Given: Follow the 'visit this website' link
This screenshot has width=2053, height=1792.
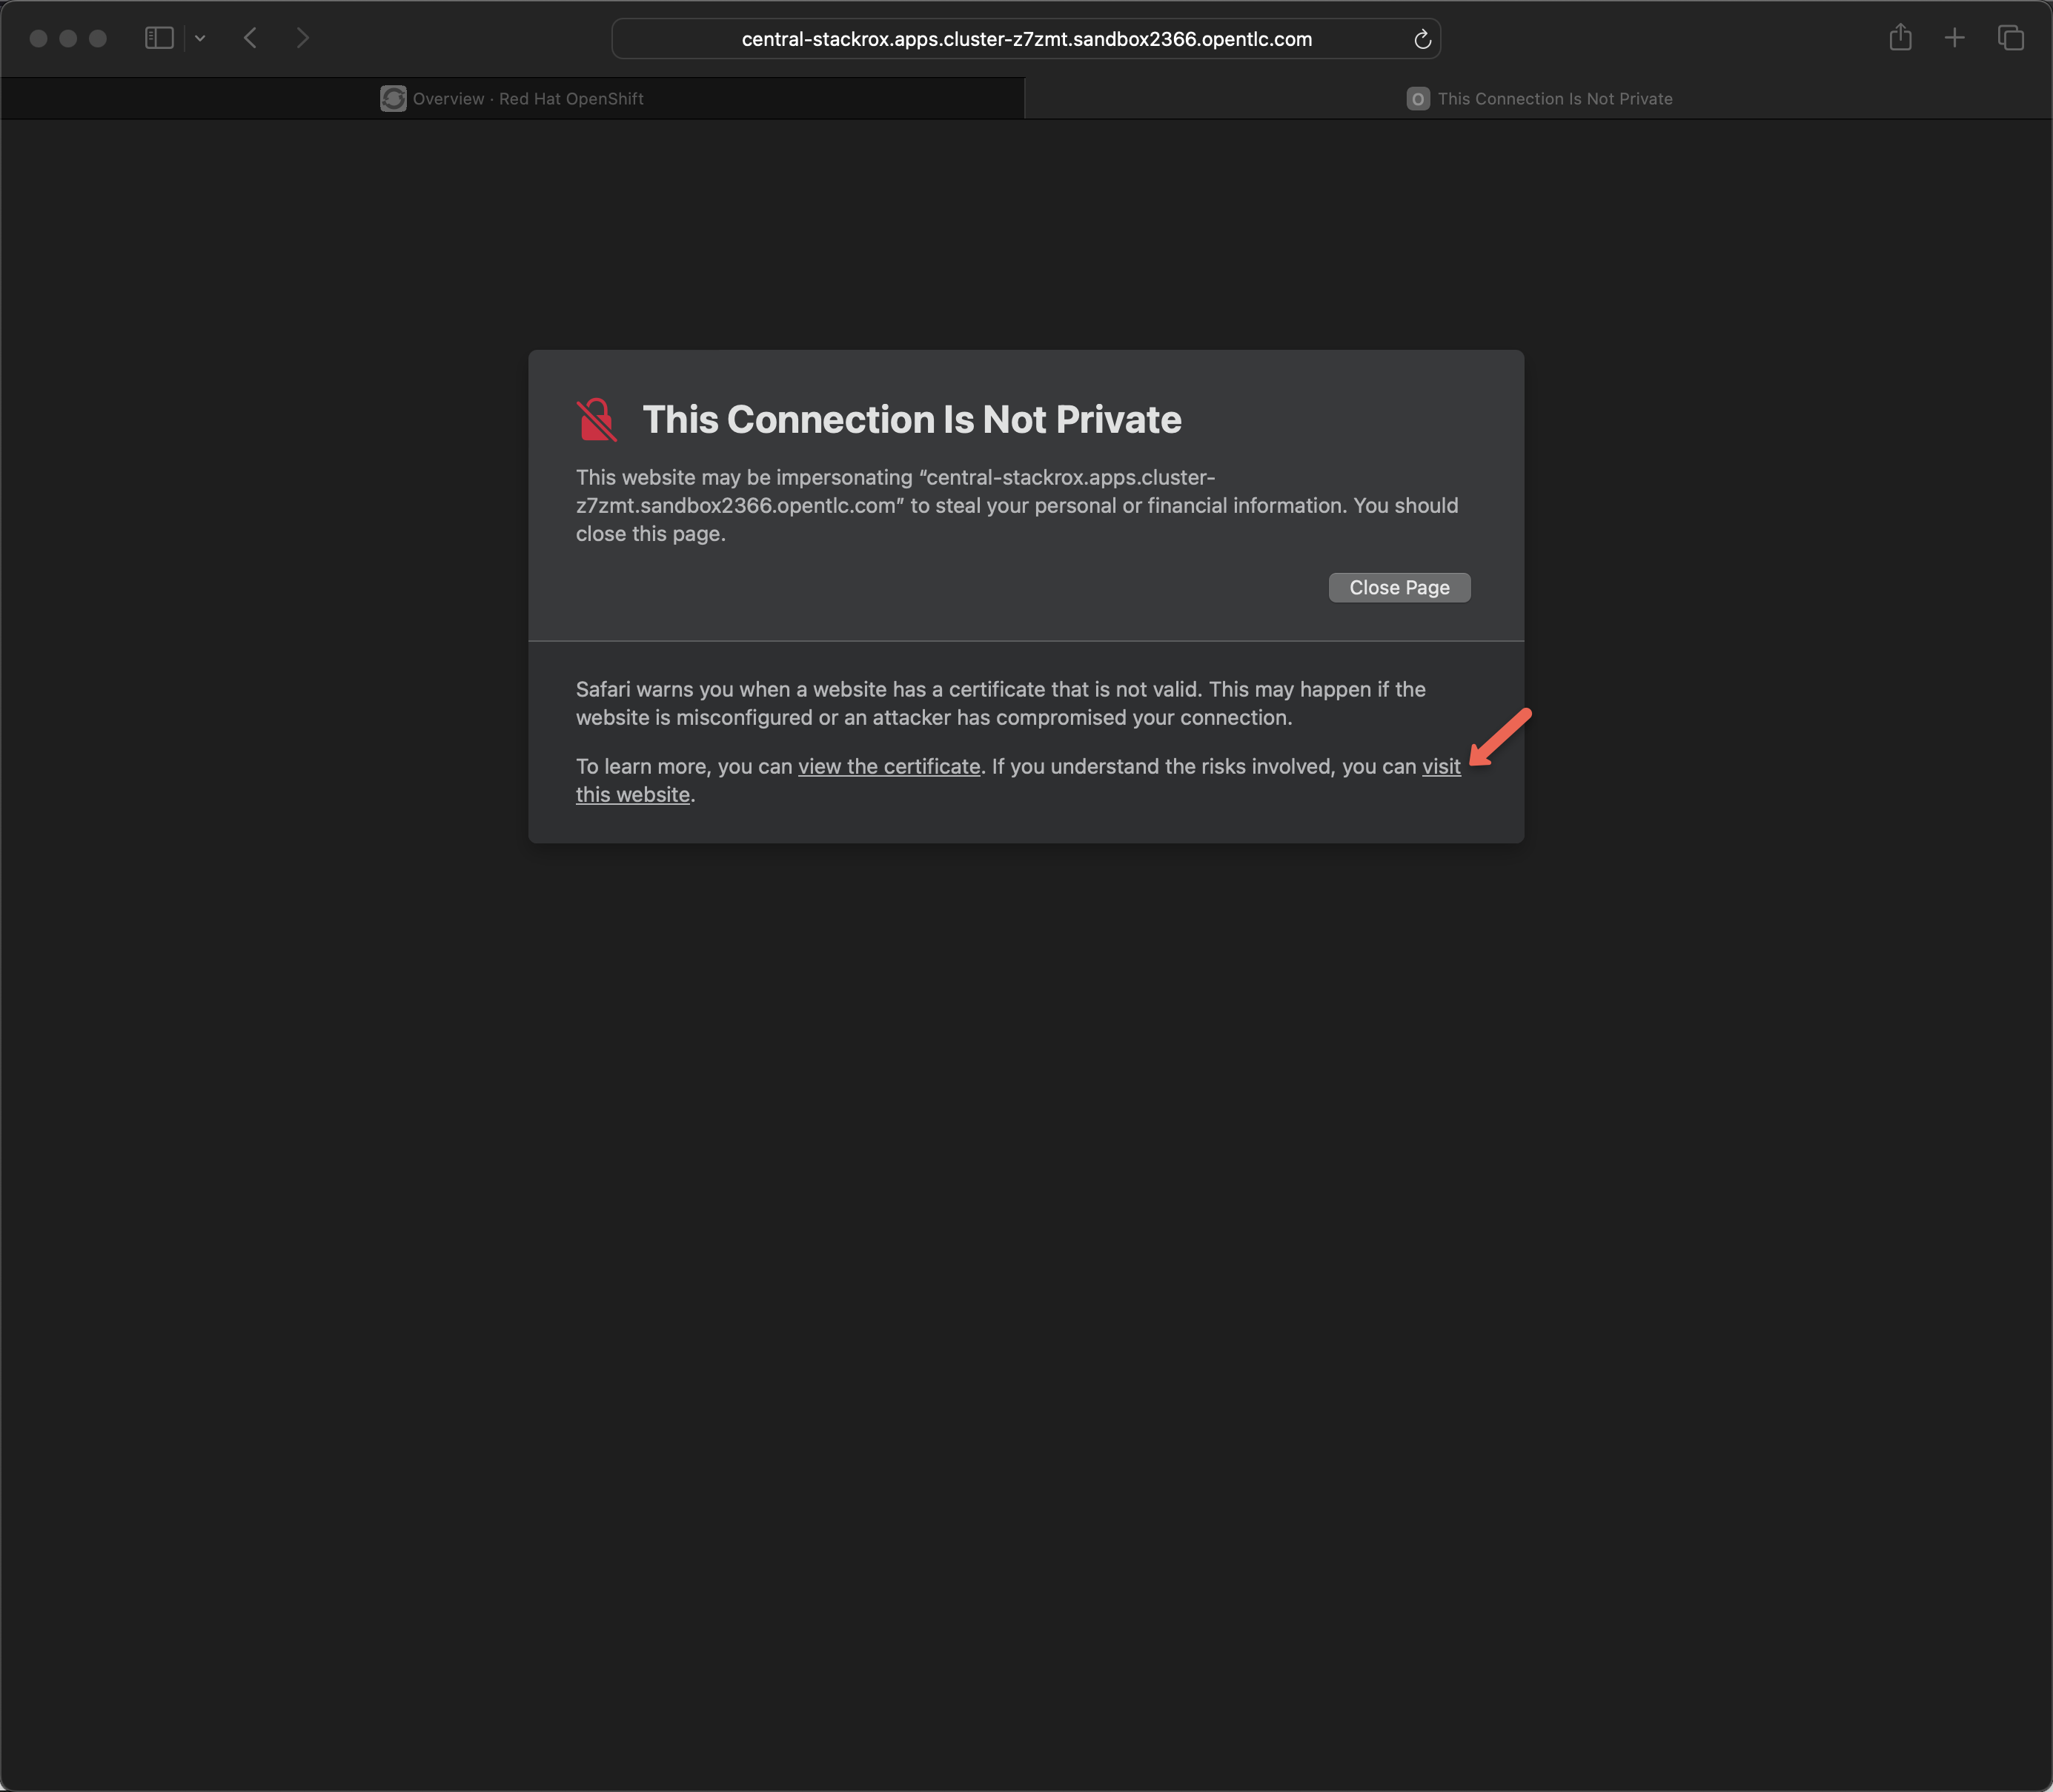Looking at the screenshot, I should pyautogui.click(x=1441, y=767).
